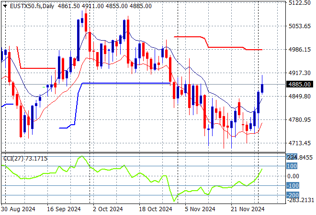Image resolution: width=316 pixels, height=215 pixels.
Task: Click the 4713.45 price axis label
Action: pos(301,143)
